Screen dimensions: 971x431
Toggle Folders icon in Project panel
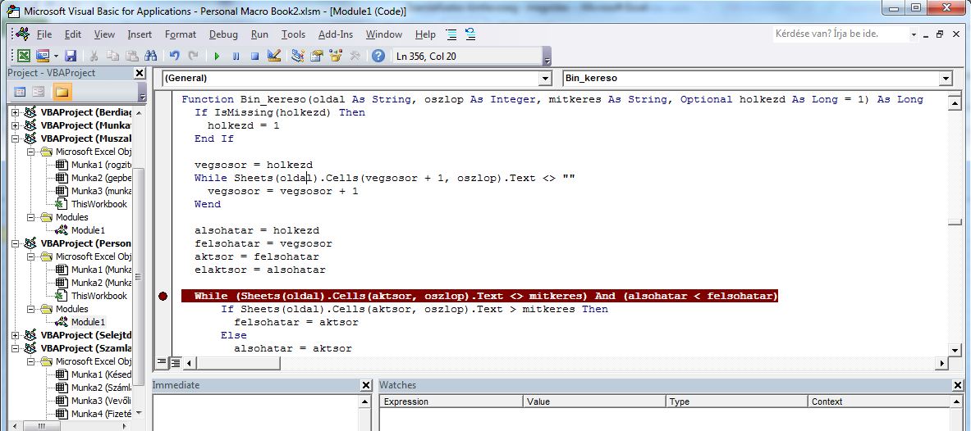pyautogui.click(x=62, y=92)
